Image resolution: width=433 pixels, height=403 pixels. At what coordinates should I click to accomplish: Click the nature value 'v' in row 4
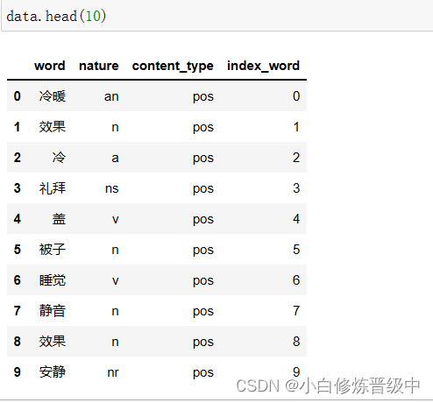[x=116, y=219]
